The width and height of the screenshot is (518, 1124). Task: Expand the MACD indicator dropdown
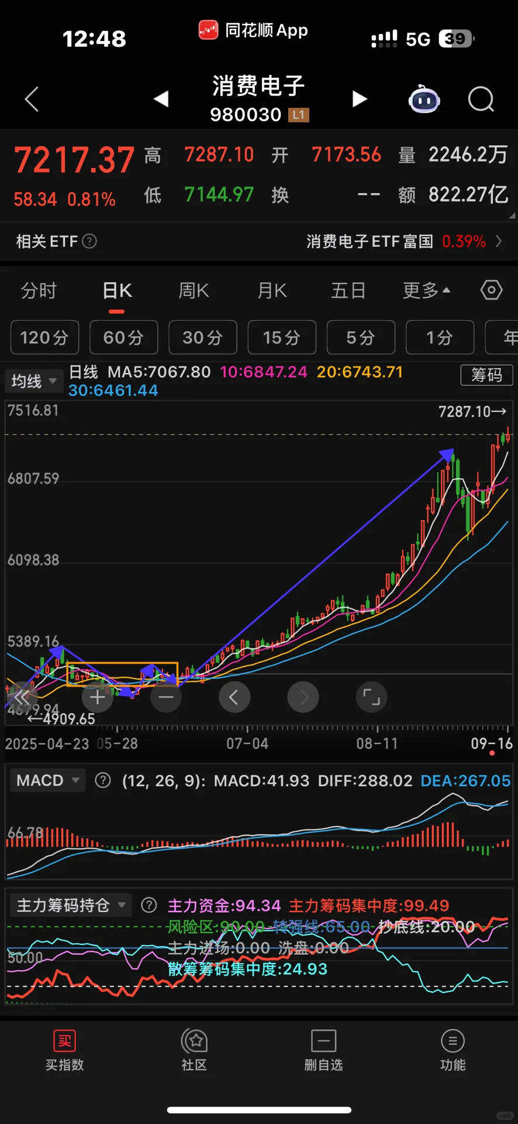47,780
